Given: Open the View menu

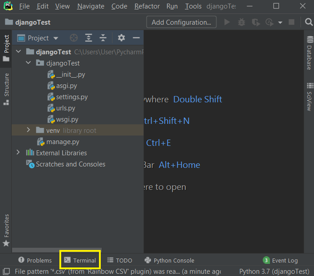Looking at the screenshot, I should pos(63,6).
